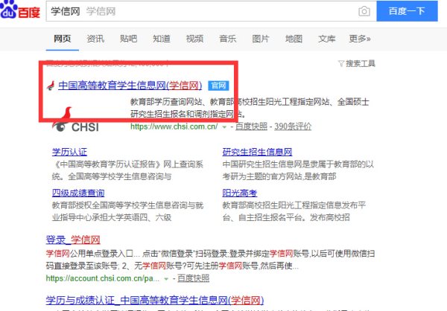The width and height of the screenshot is (447, 311).
Task: Click the 官网 badge
Action: tap(218, 86)
